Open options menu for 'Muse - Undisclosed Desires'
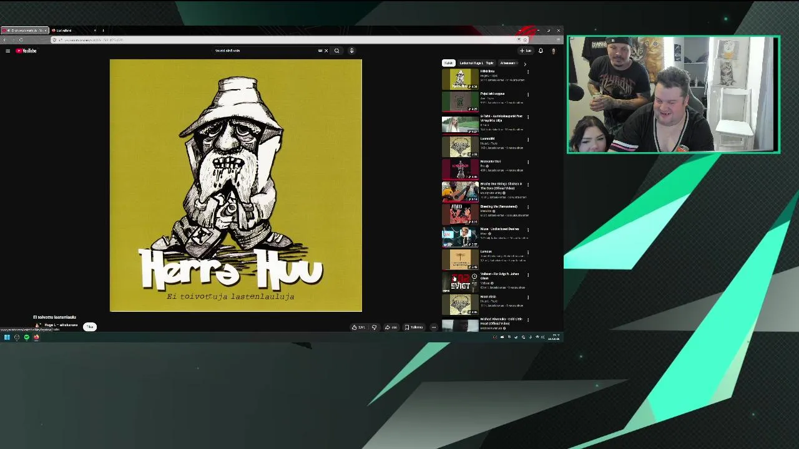The image size is (799, 449). [x=528, y=229]
